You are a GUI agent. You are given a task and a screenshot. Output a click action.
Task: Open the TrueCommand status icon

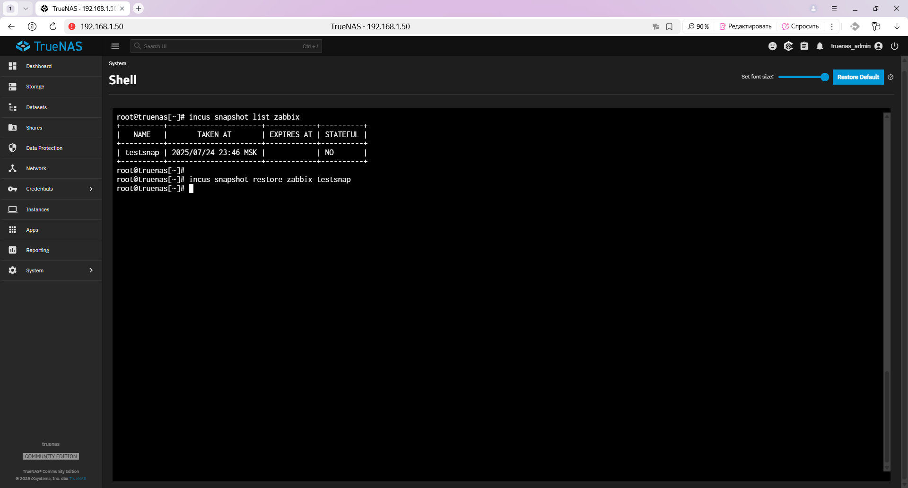pos(788,46)
